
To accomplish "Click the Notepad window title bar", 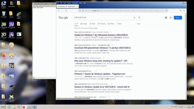I will (44, 4).
